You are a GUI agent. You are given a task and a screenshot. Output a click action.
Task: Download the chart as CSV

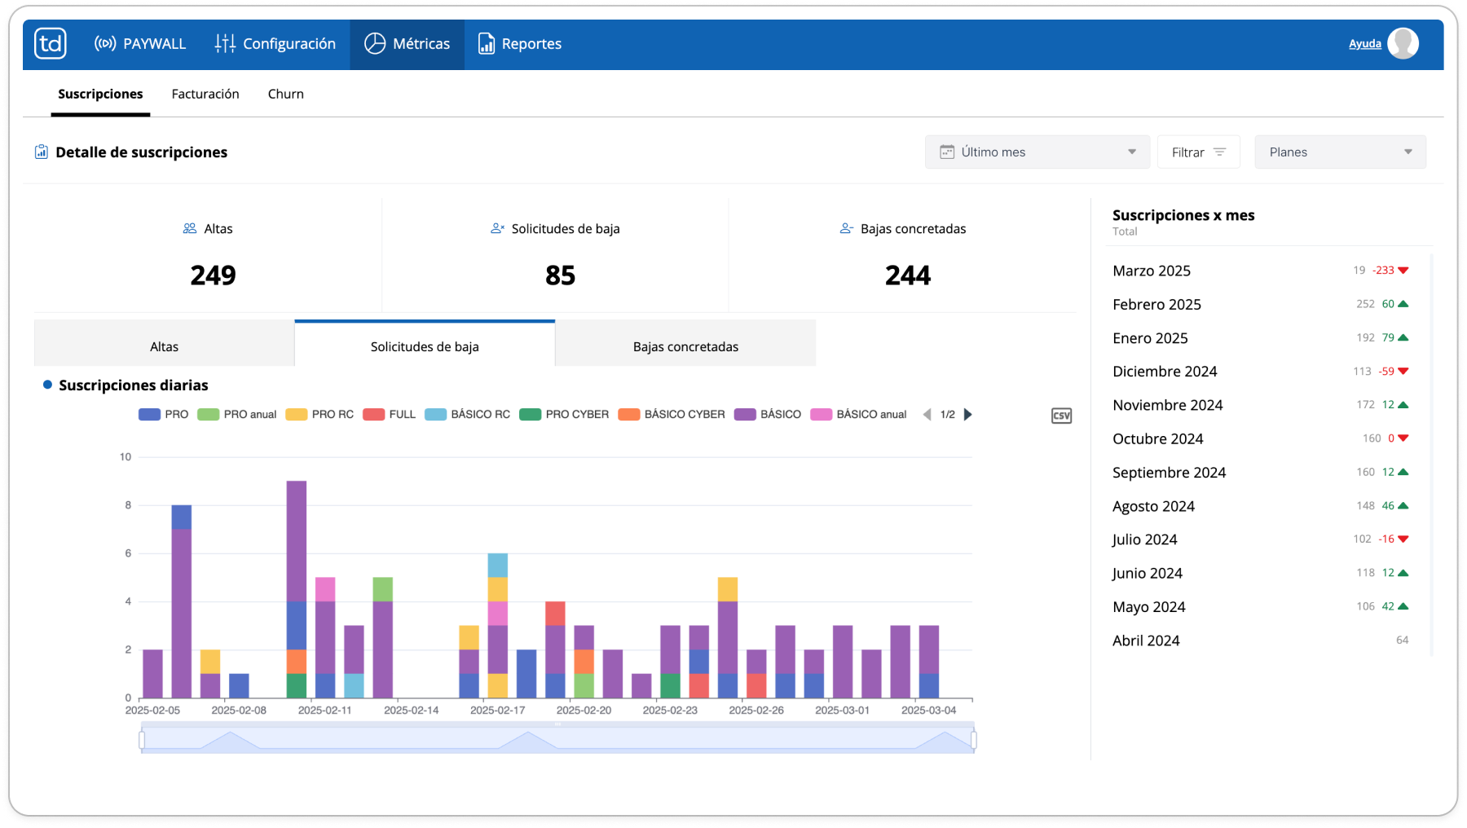[x=1061, y=416]
